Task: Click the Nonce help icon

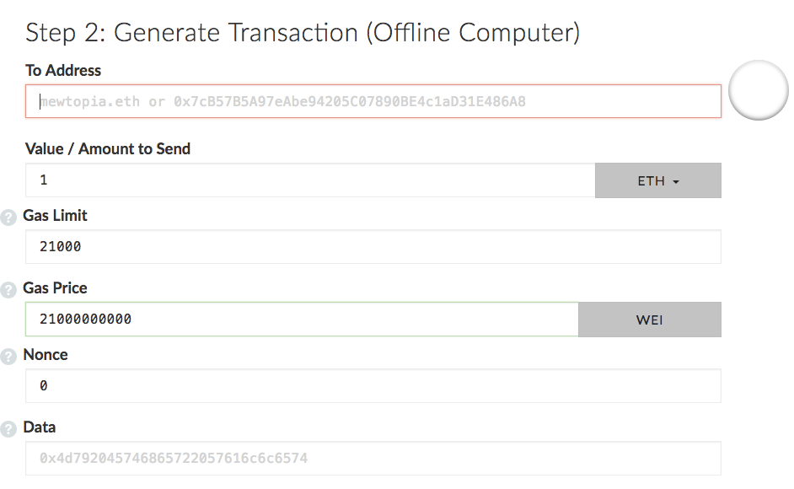Action: click(8, 356)
